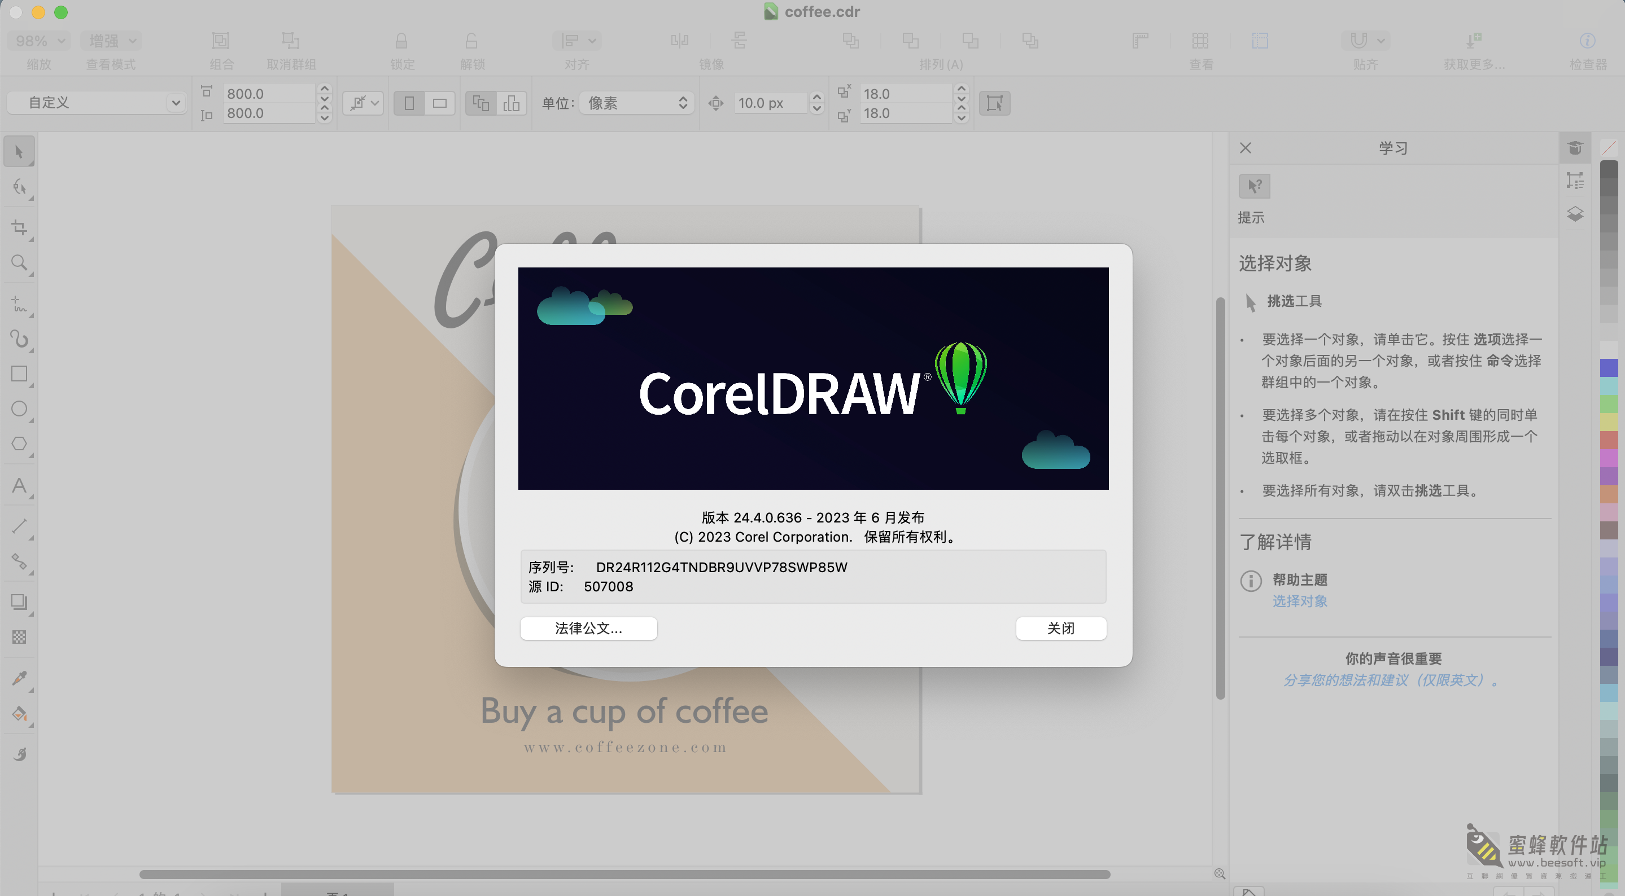Click the serial number text

tap(722, 567)
